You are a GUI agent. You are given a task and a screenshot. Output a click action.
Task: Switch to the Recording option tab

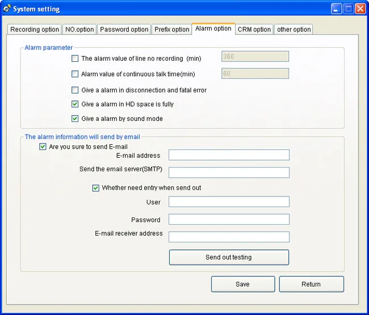[35, 30]
